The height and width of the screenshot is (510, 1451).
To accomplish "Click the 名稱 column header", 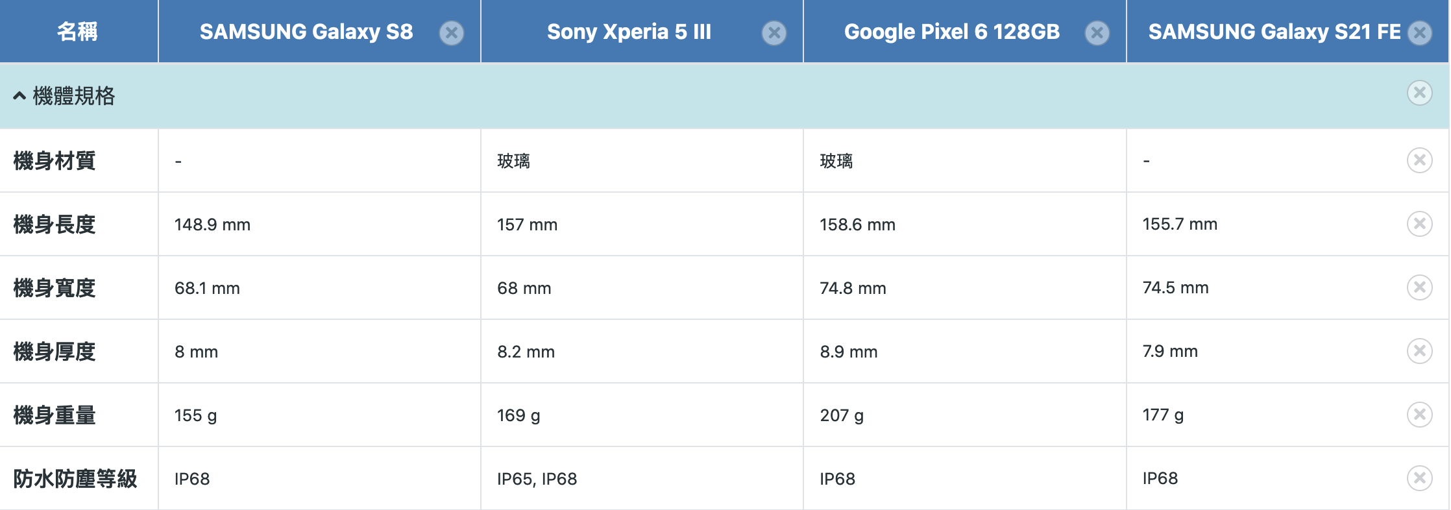I will (78, 31).
